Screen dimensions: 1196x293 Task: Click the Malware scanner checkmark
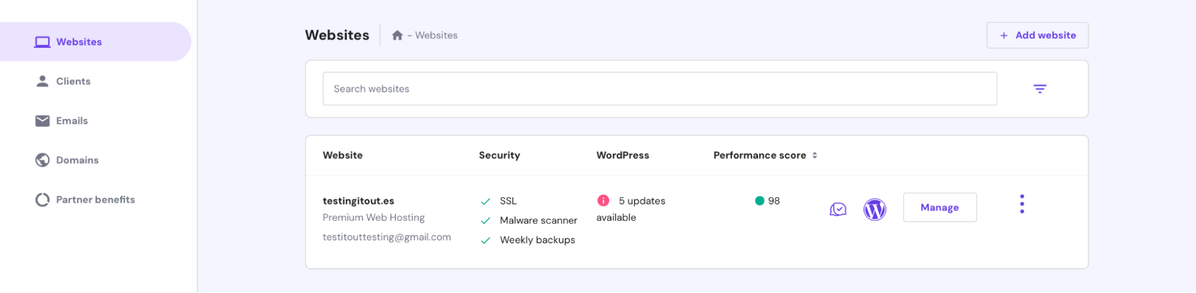tap(486, 221)
